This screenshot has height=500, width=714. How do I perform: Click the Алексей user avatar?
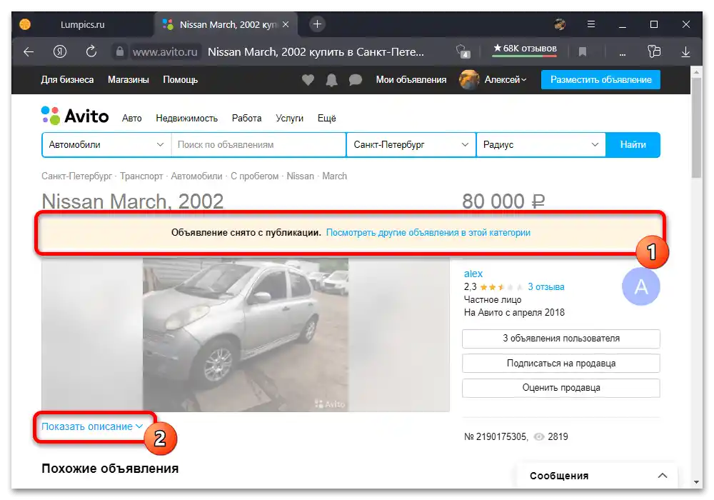coord(469,80)
